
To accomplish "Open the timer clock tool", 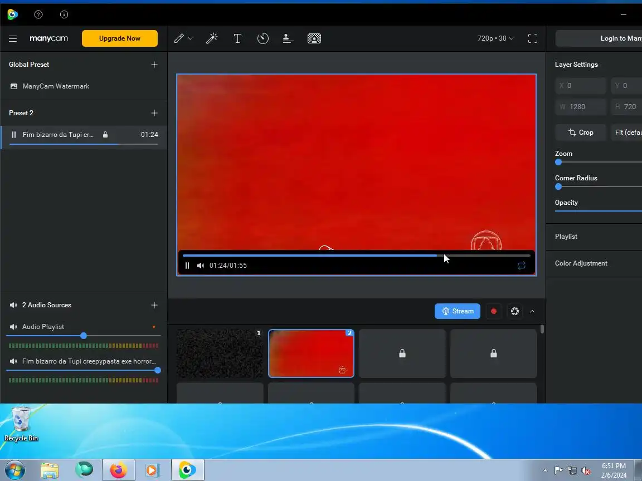I will coord(263,38).
